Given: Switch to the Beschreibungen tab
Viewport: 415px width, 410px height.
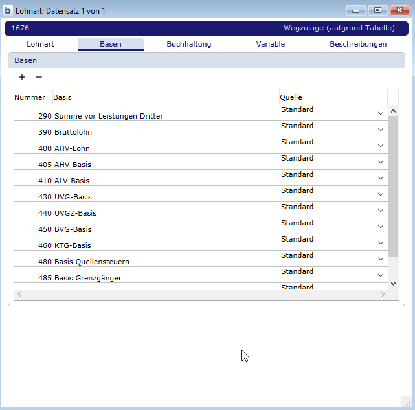Looking at the screenshot, I should point(358,44).
